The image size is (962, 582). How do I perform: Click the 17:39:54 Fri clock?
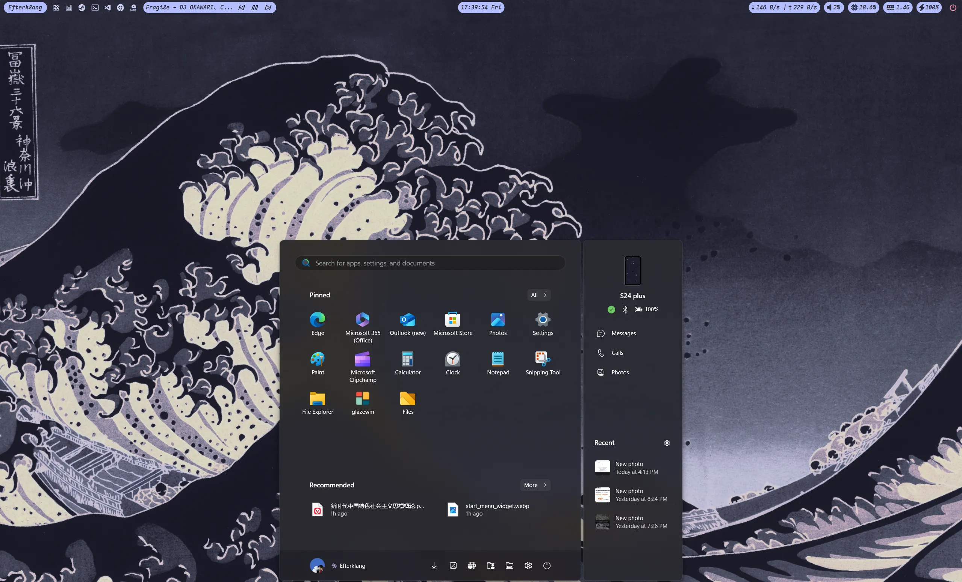click(x=481, y=8)
